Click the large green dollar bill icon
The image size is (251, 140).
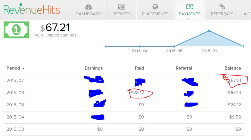pos(16,30)
